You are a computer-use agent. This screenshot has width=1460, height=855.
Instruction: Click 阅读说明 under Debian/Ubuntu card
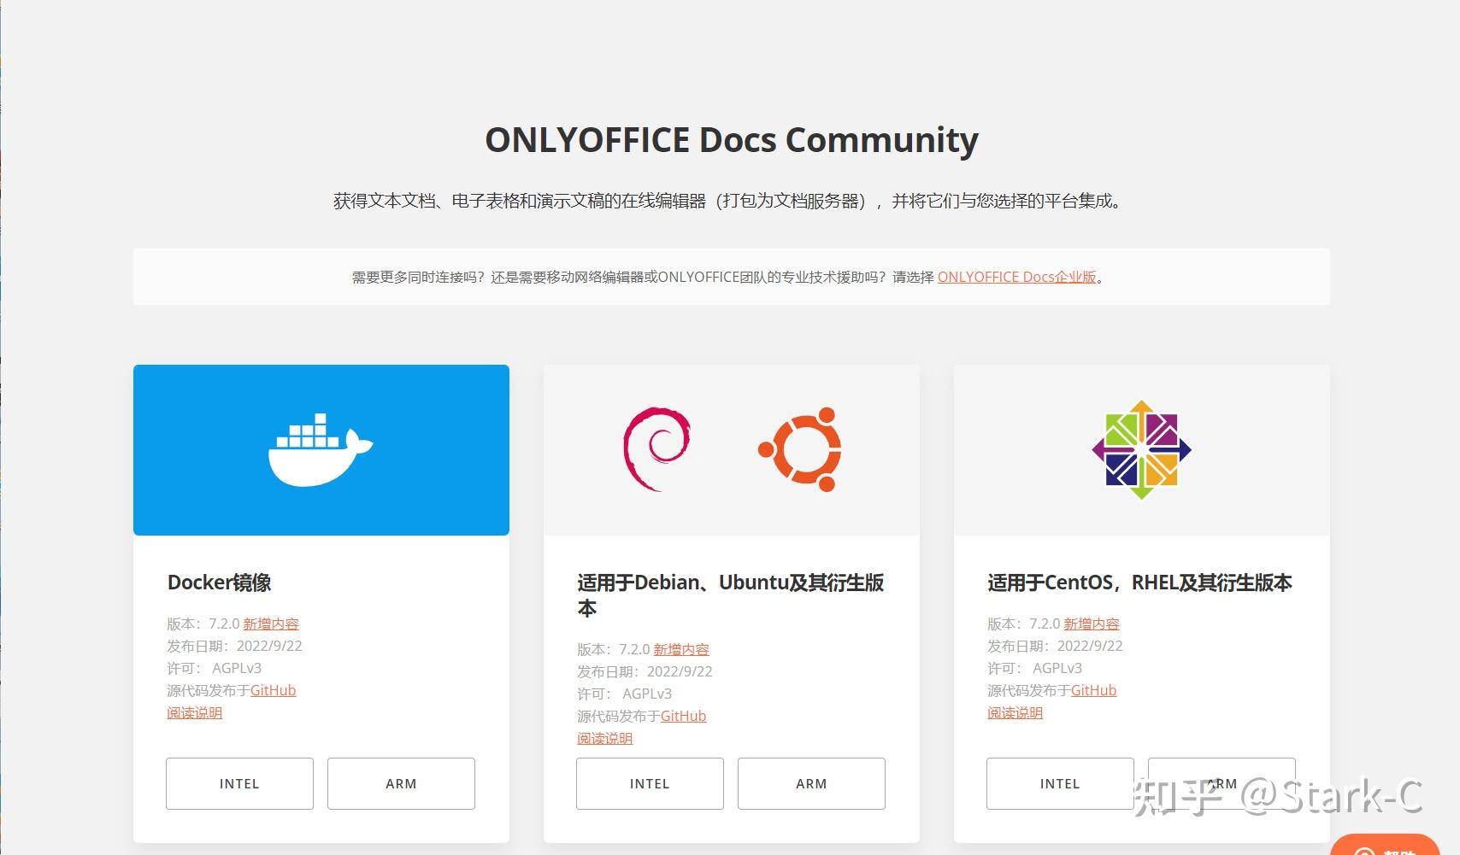[x=604, y=738]
